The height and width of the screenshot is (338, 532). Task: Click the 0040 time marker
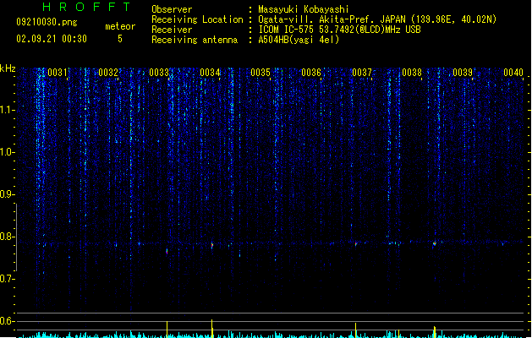[x=513, y=73]
